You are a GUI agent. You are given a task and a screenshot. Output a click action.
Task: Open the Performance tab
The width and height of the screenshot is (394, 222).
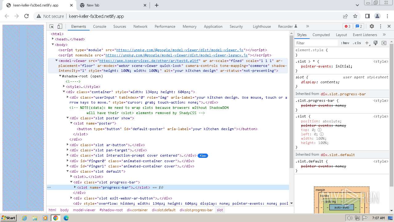[x=165, y=27]
